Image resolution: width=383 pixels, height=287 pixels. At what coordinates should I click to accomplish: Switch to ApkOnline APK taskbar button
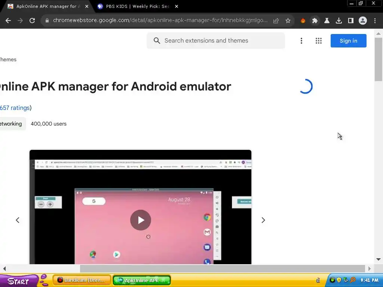[x=142, y=280]
